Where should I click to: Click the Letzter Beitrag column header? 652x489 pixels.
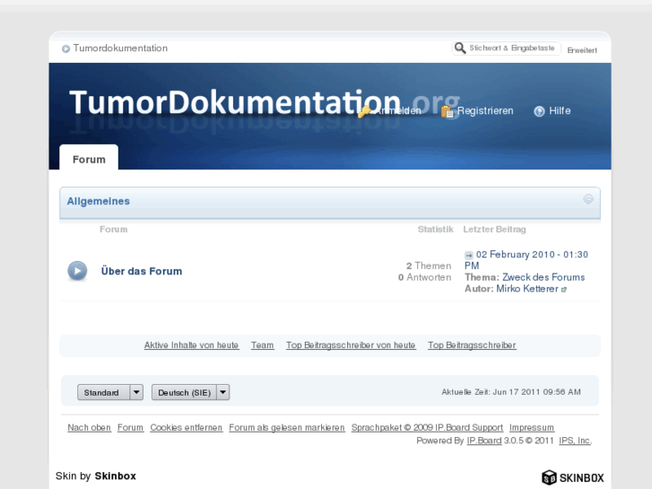pos(494,230)
